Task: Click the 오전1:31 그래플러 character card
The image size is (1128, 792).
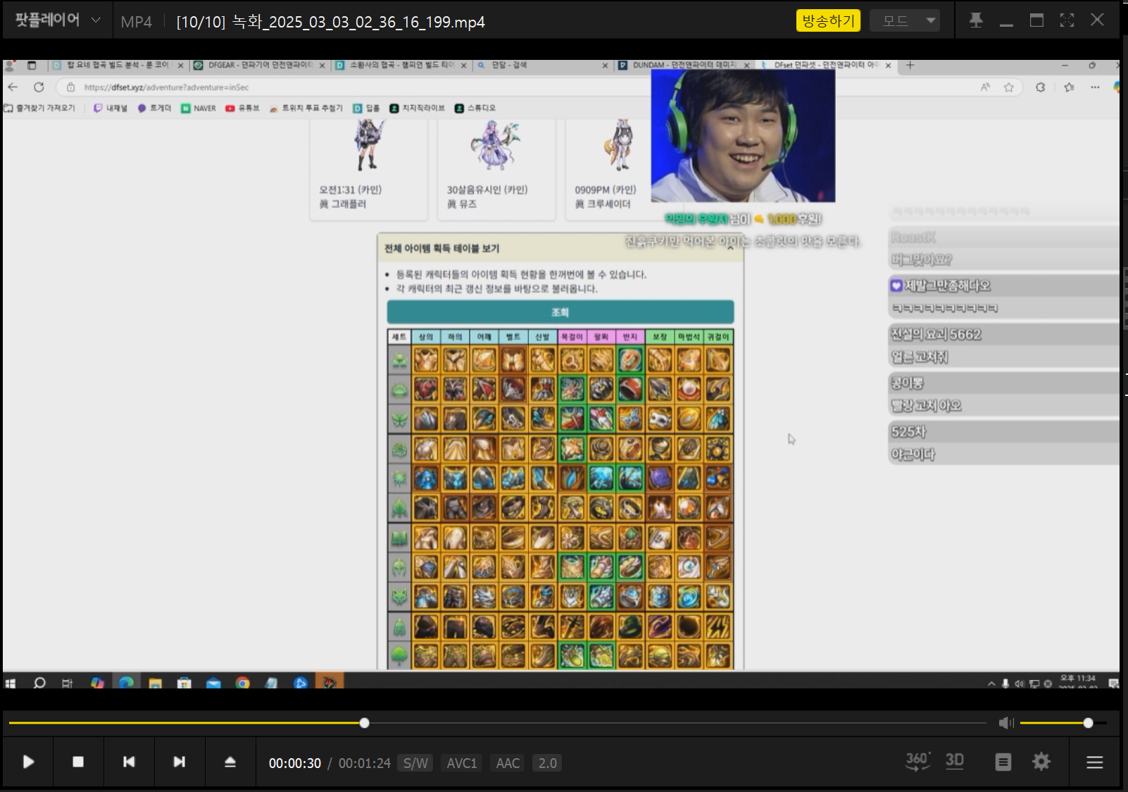Action: [x=368, y=170]
